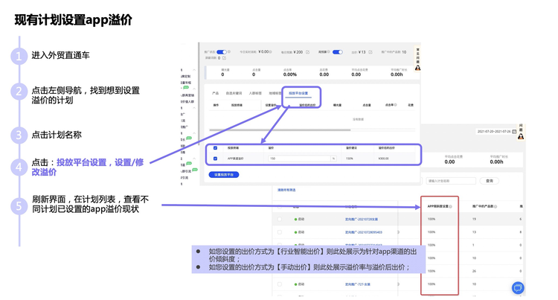
Task: Tick the header checkbox in platform table
Action: (216, 148)
